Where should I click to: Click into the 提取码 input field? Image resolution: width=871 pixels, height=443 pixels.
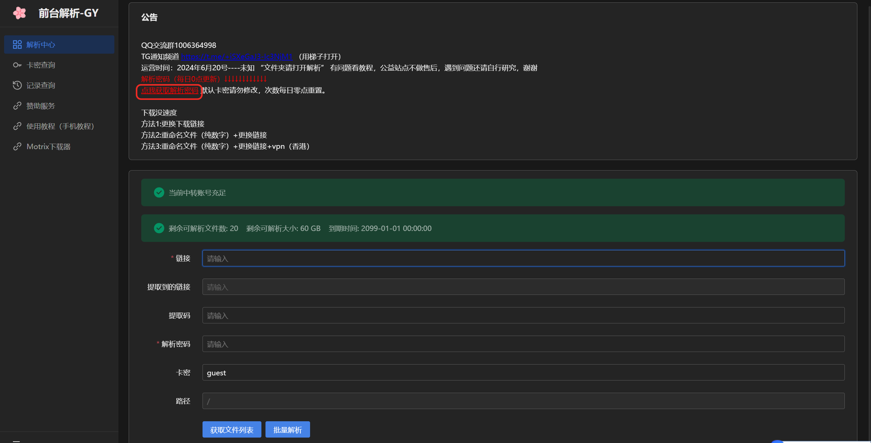(523, 315)
